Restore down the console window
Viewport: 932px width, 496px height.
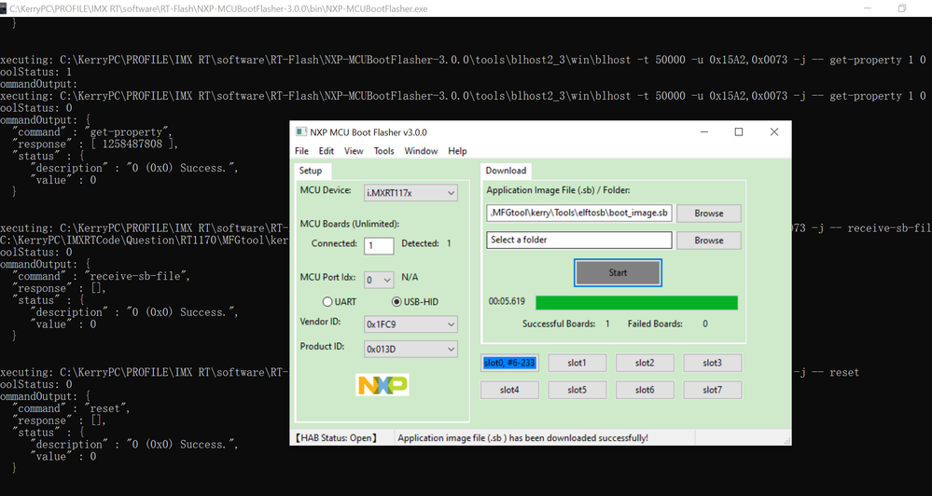902,8
